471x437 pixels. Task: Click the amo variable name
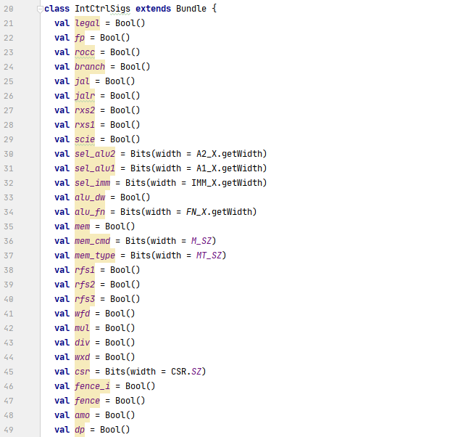(82, 415)
